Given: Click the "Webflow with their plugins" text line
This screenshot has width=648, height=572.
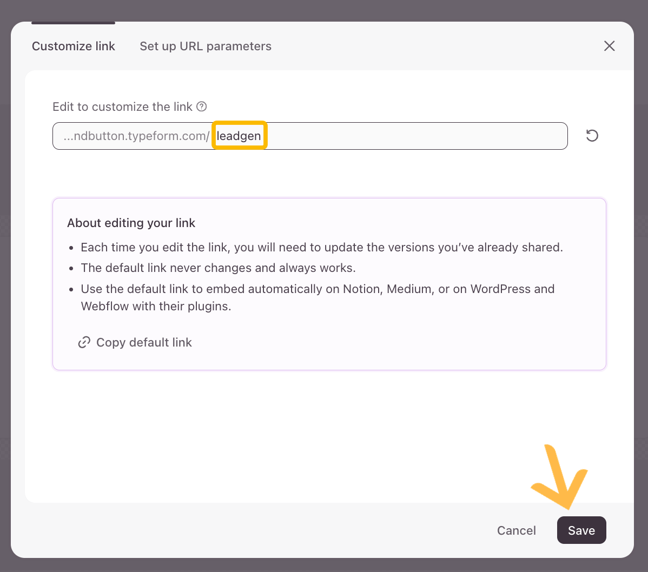Looking at the screenshot, I should click(156, 306).
